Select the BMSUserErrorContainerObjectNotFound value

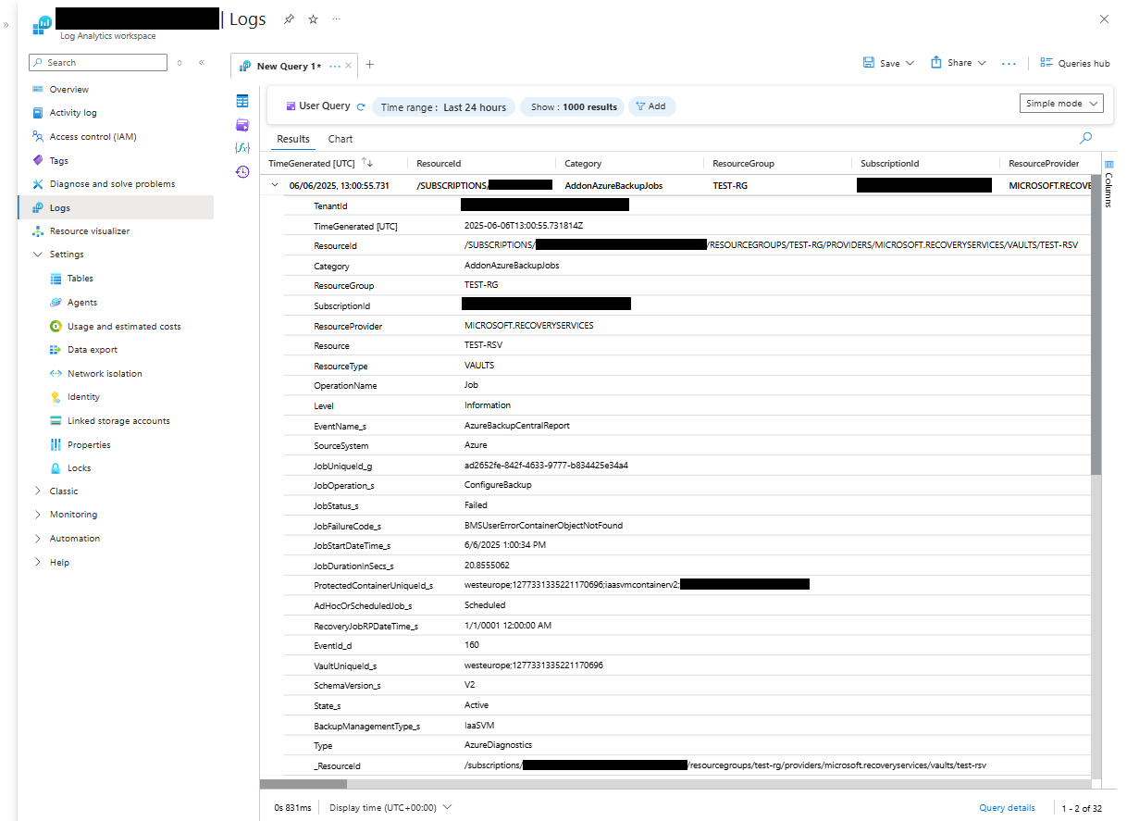(543, 526)
